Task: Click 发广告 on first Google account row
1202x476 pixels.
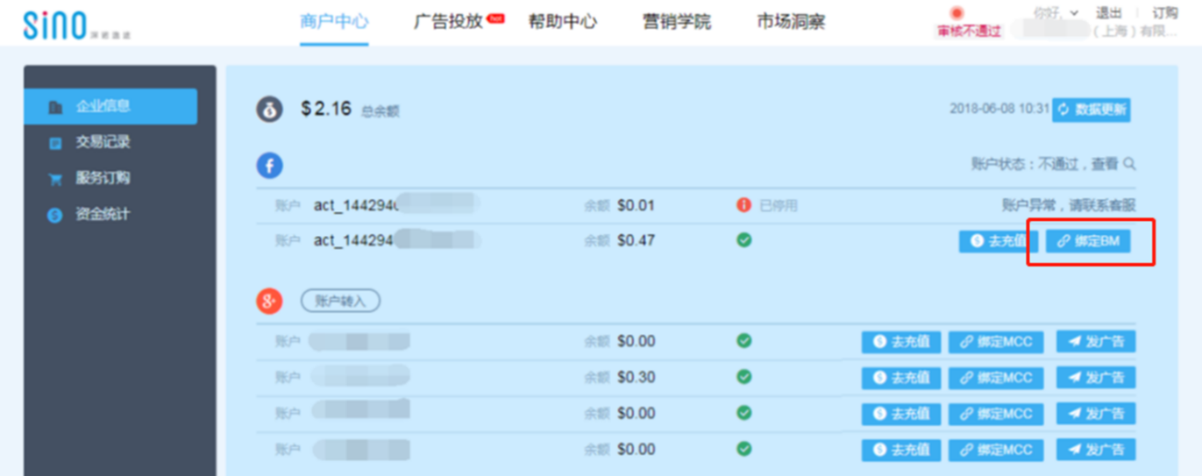Action: 1095,342
